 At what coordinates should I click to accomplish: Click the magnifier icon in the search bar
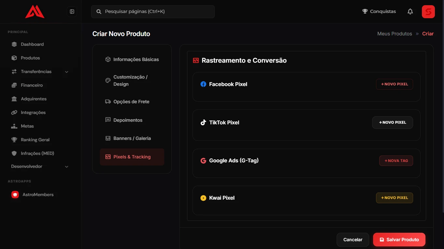click(x=99, y=12)
